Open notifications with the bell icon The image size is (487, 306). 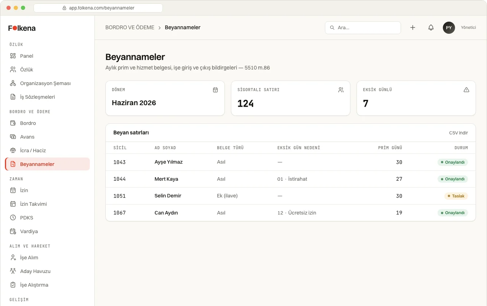click(431, 28)
